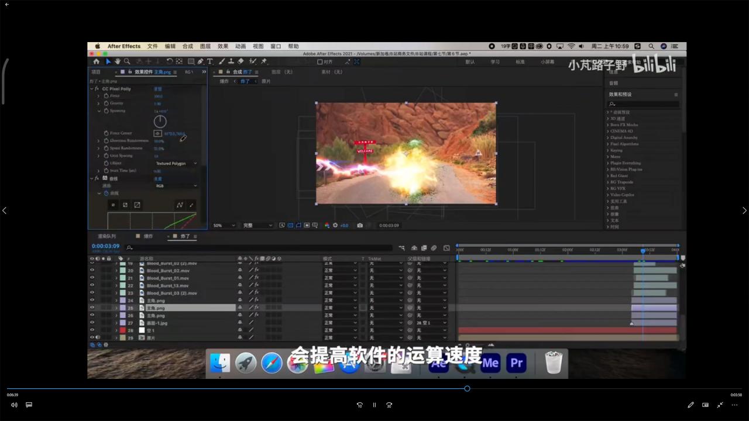Screen dimensions: 749x421
Task: Click the video player pause button
Action: point(374,405)
